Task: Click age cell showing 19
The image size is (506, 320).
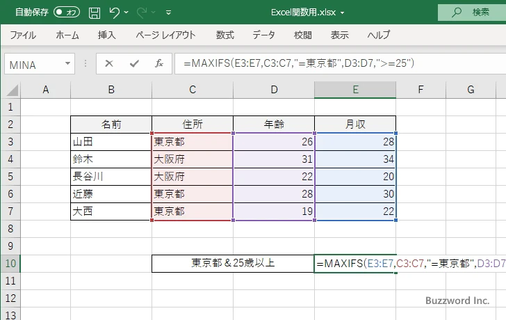Action: pyautogui.click(x=274, y=211)
